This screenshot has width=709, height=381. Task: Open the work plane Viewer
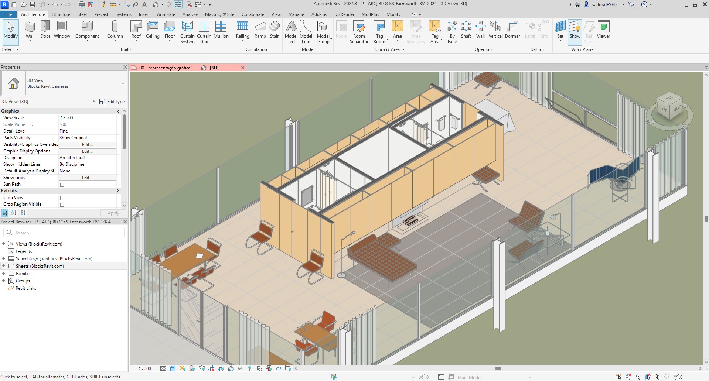point(603,30)
